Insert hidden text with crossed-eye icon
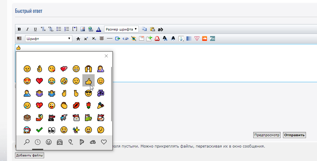 pos(134,38)
